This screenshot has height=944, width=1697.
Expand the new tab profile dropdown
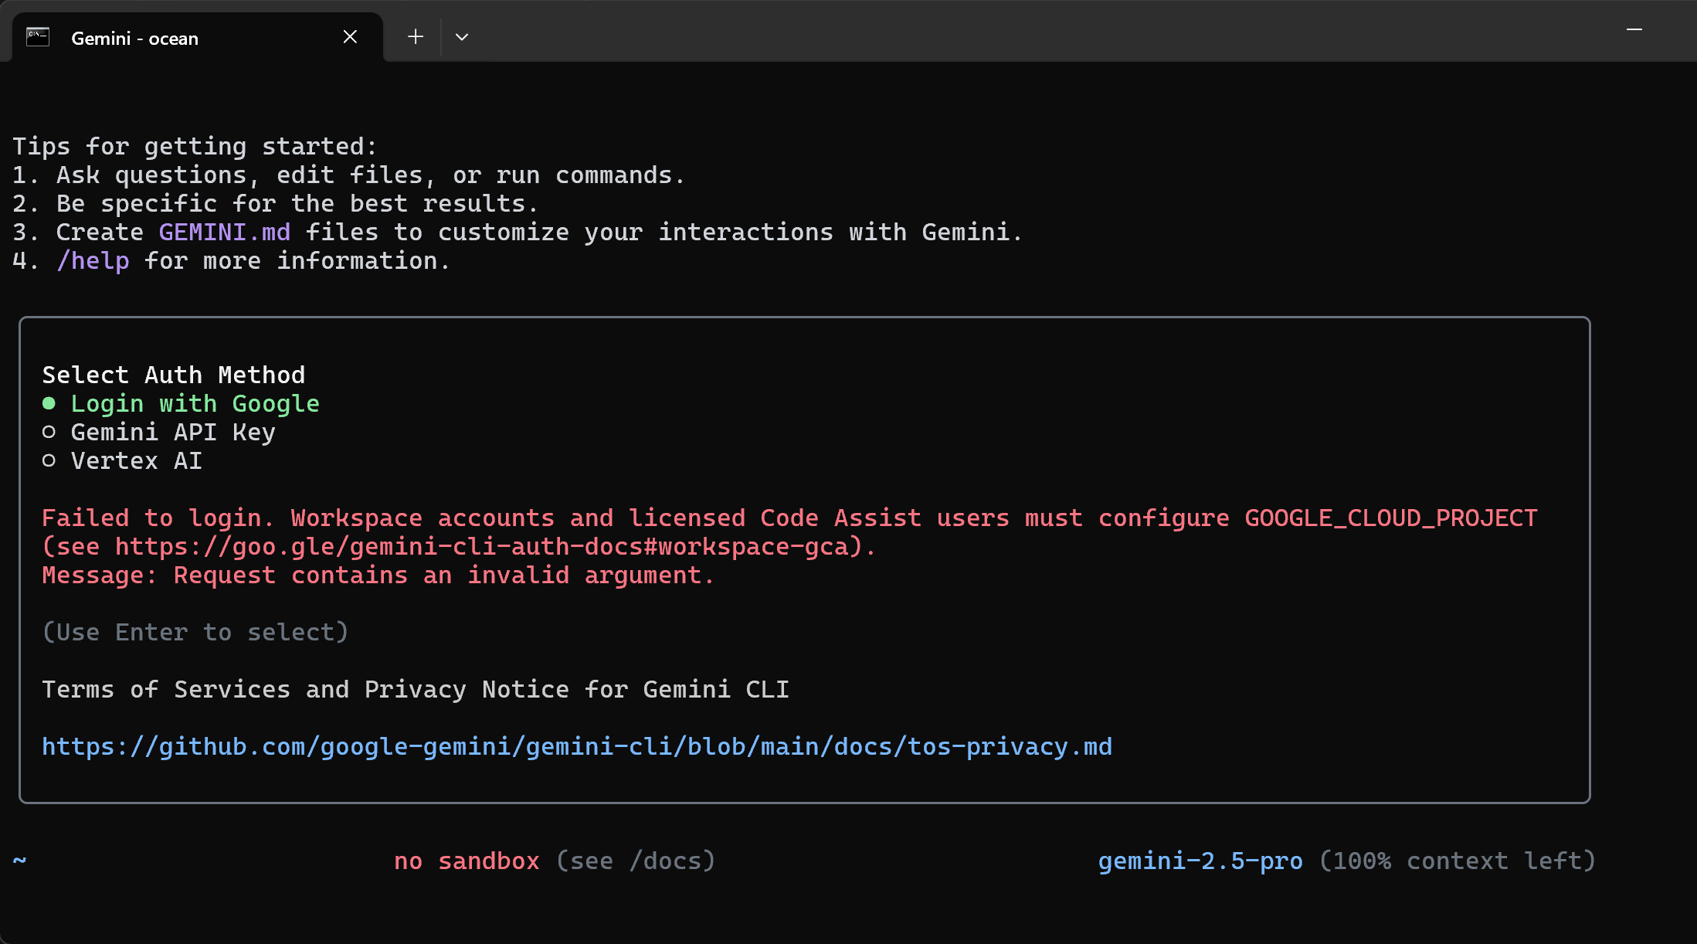[462, 37]
